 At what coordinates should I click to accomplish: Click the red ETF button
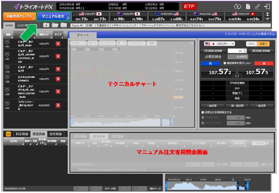pos(189,7)
